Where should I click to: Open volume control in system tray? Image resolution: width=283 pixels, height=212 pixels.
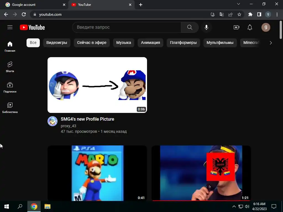click(x=247, y=206)
